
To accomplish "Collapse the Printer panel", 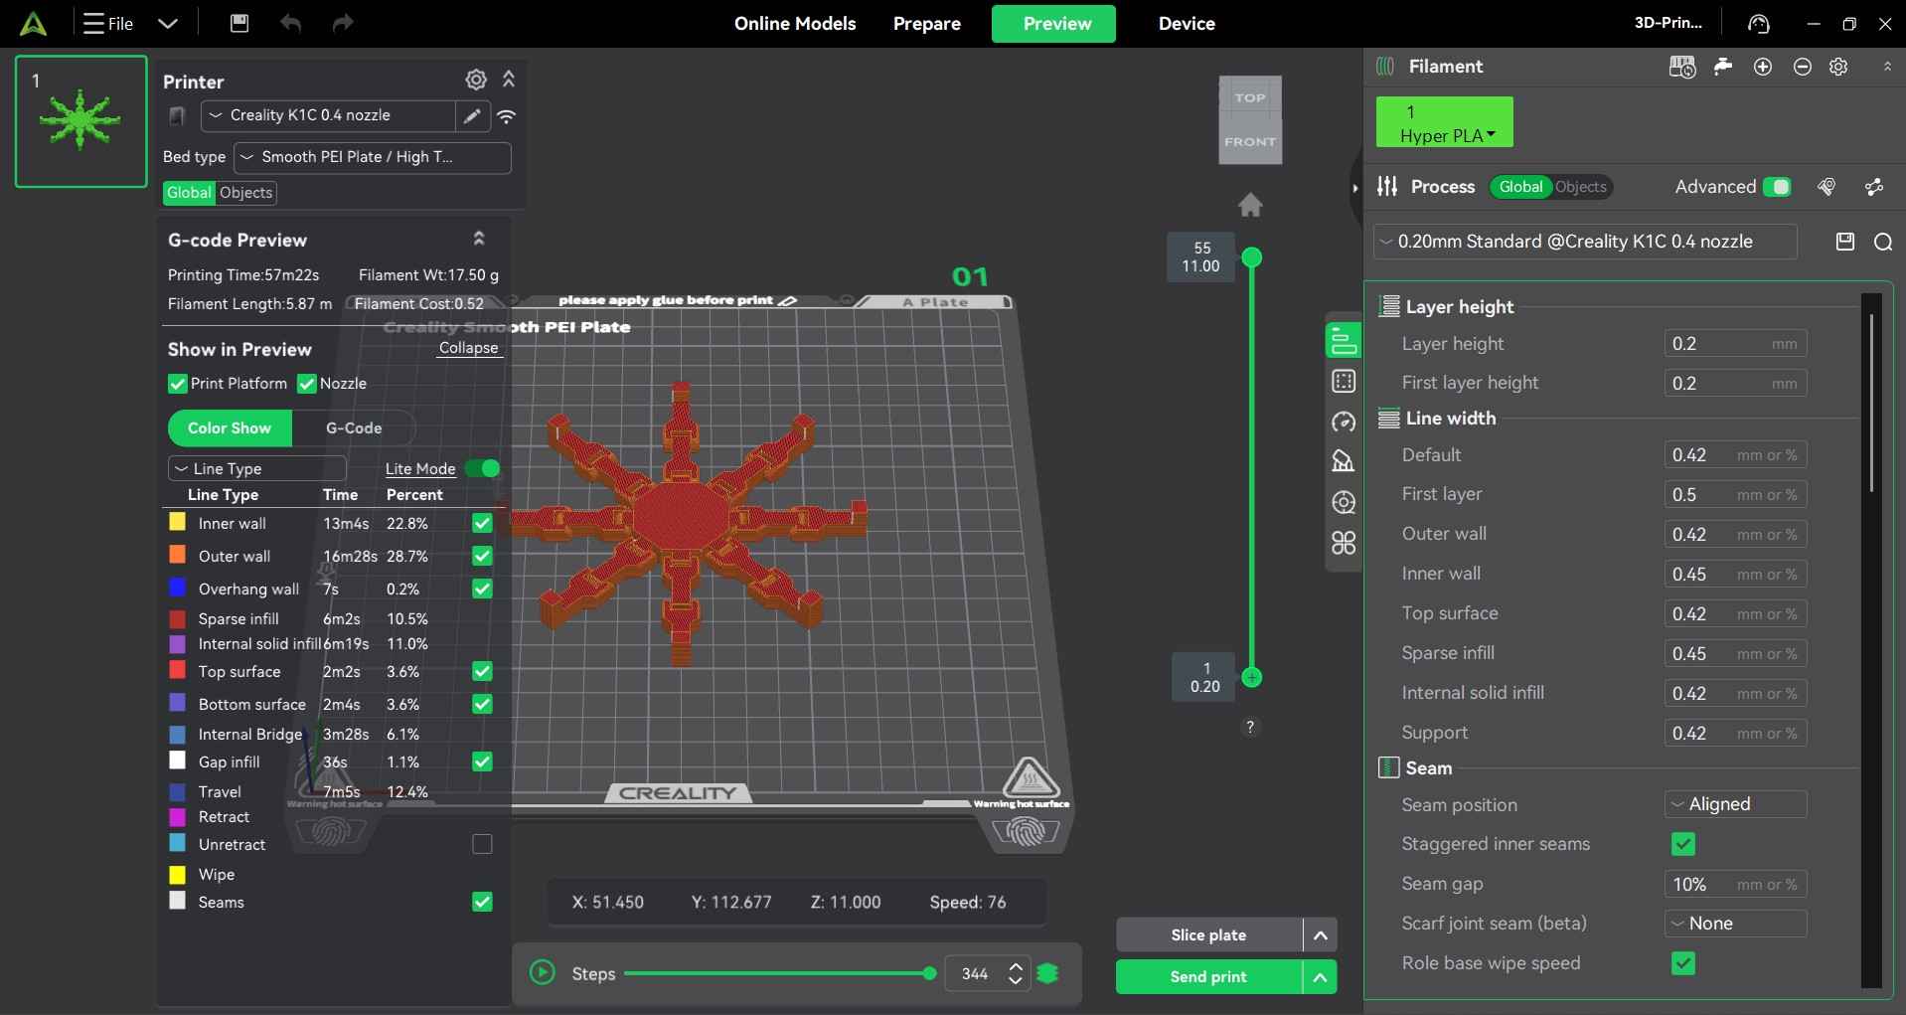I will pyautogui.click(x=509, y=79).
